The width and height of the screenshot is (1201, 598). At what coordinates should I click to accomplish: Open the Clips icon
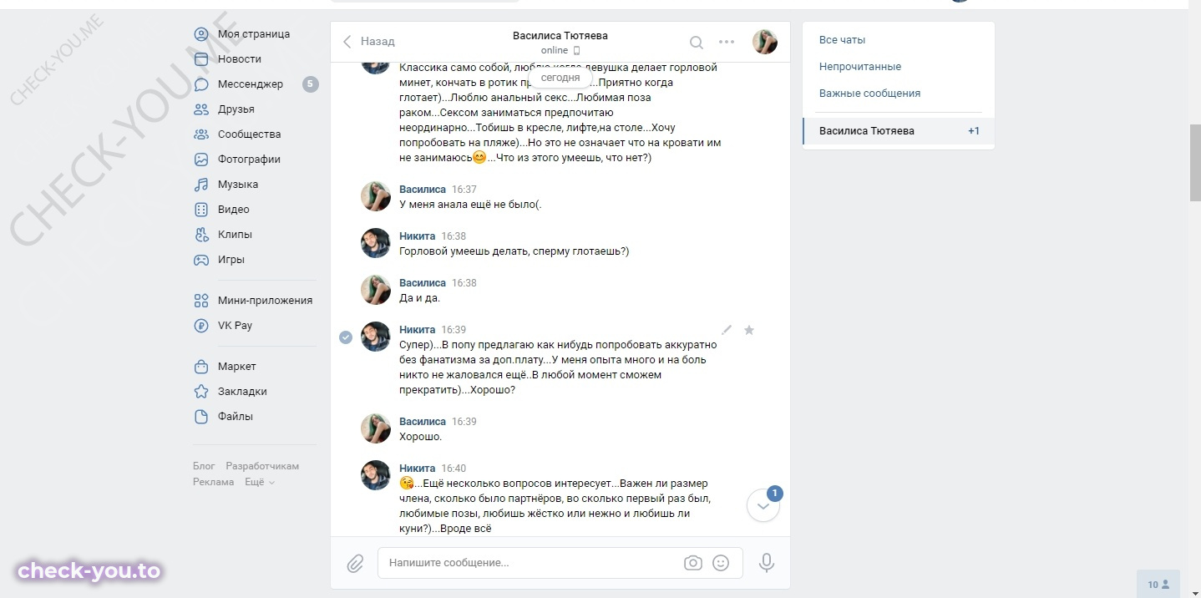[x=201, y=235]
